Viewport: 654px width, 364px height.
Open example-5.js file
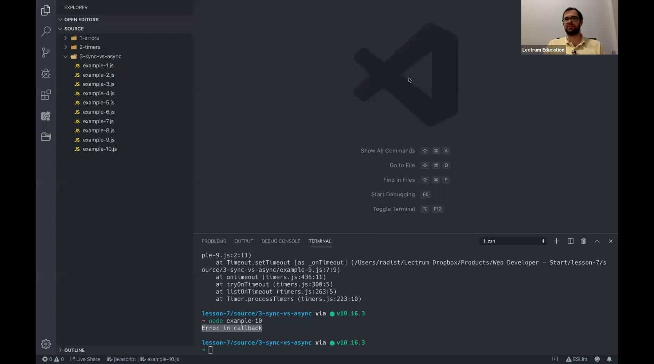125,103
